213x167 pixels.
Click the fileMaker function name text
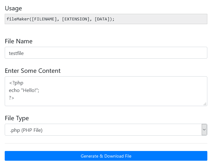point(18,19)
